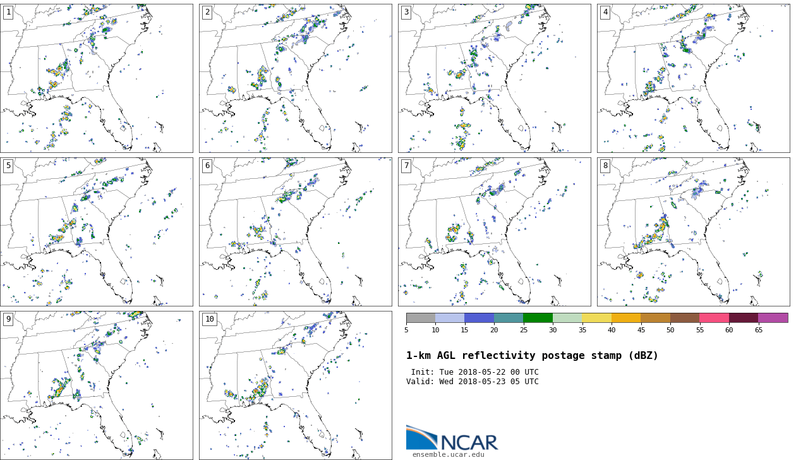This screenshot has height=460, width=796.
Task: Open ensemble member 7 map panel
Action: pyautogui.click(x=495, y=232)
